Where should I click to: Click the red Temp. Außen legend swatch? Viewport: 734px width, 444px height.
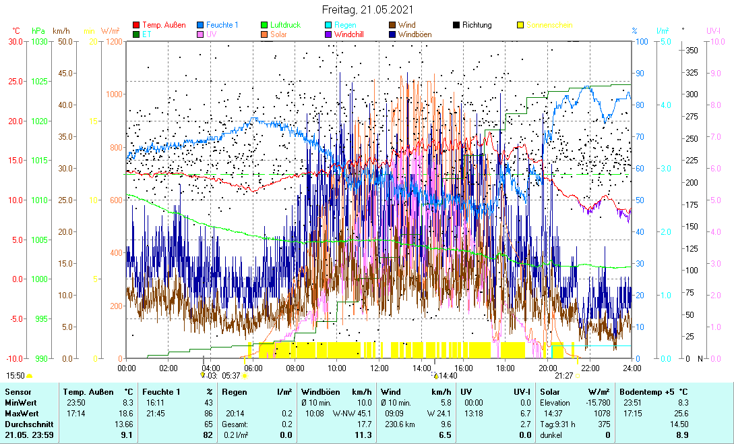click(137, 25)
